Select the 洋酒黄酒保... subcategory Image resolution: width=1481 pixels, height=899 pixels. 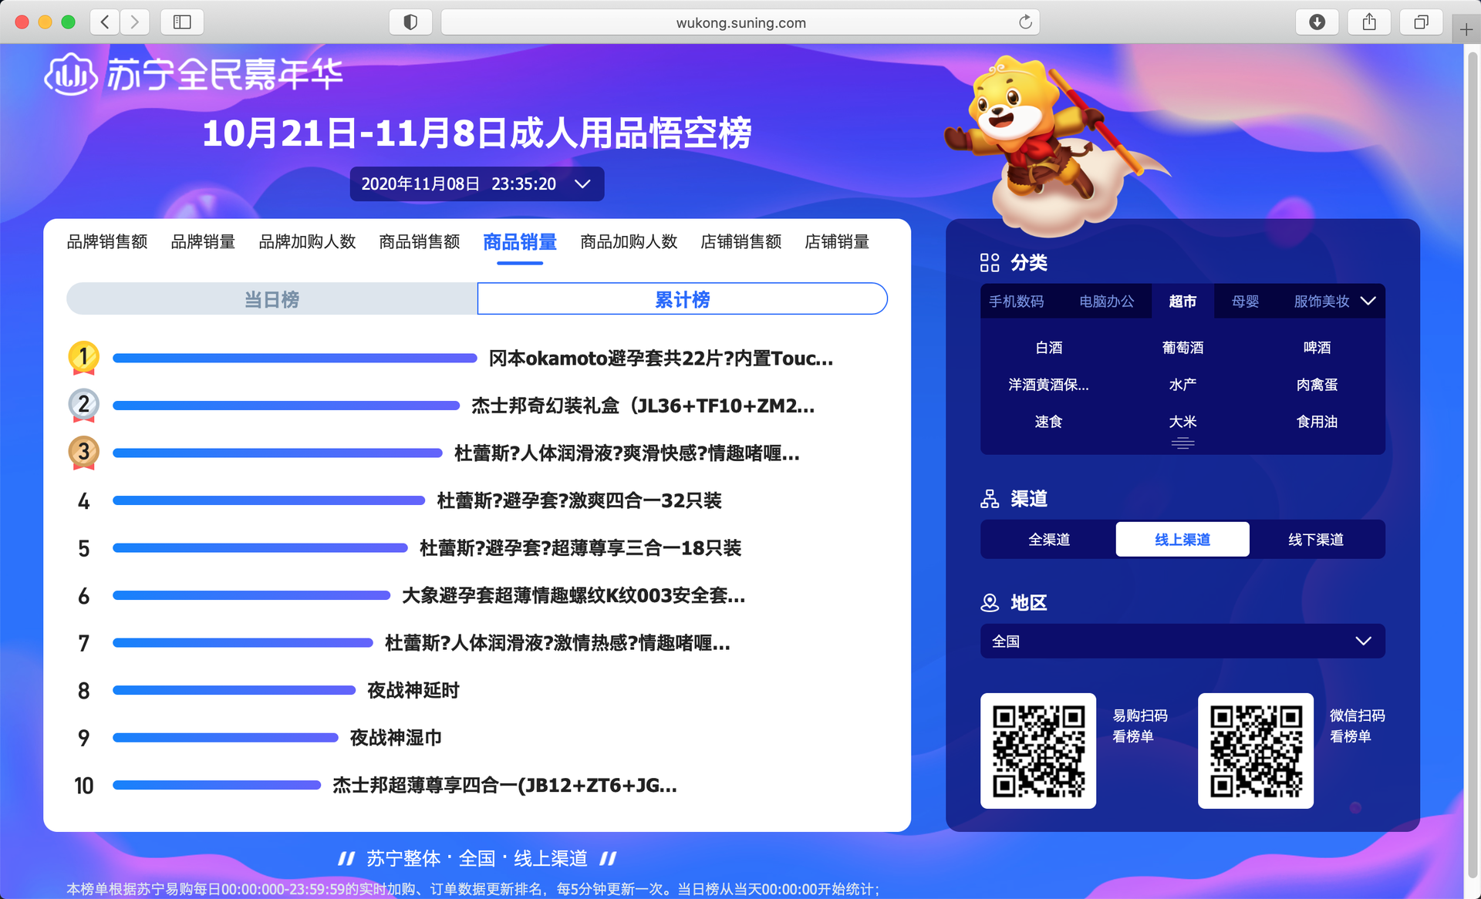coord(1048,385)
